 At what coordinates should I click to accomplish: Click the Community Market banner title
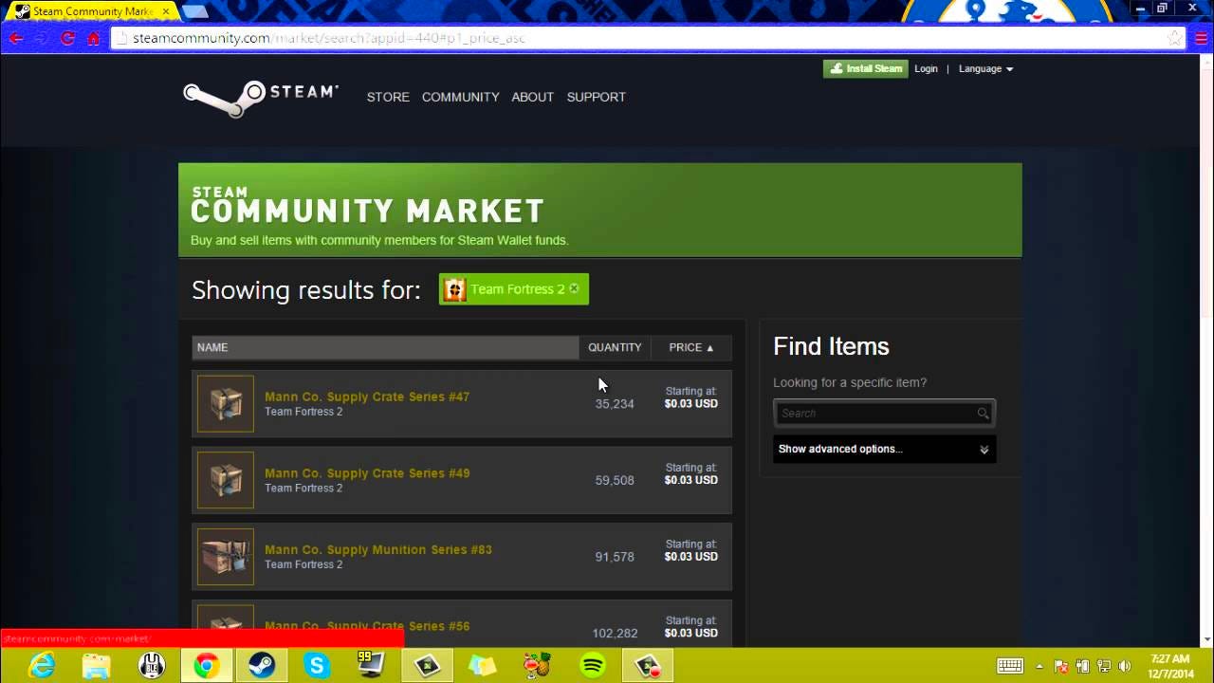pos(367,211)
